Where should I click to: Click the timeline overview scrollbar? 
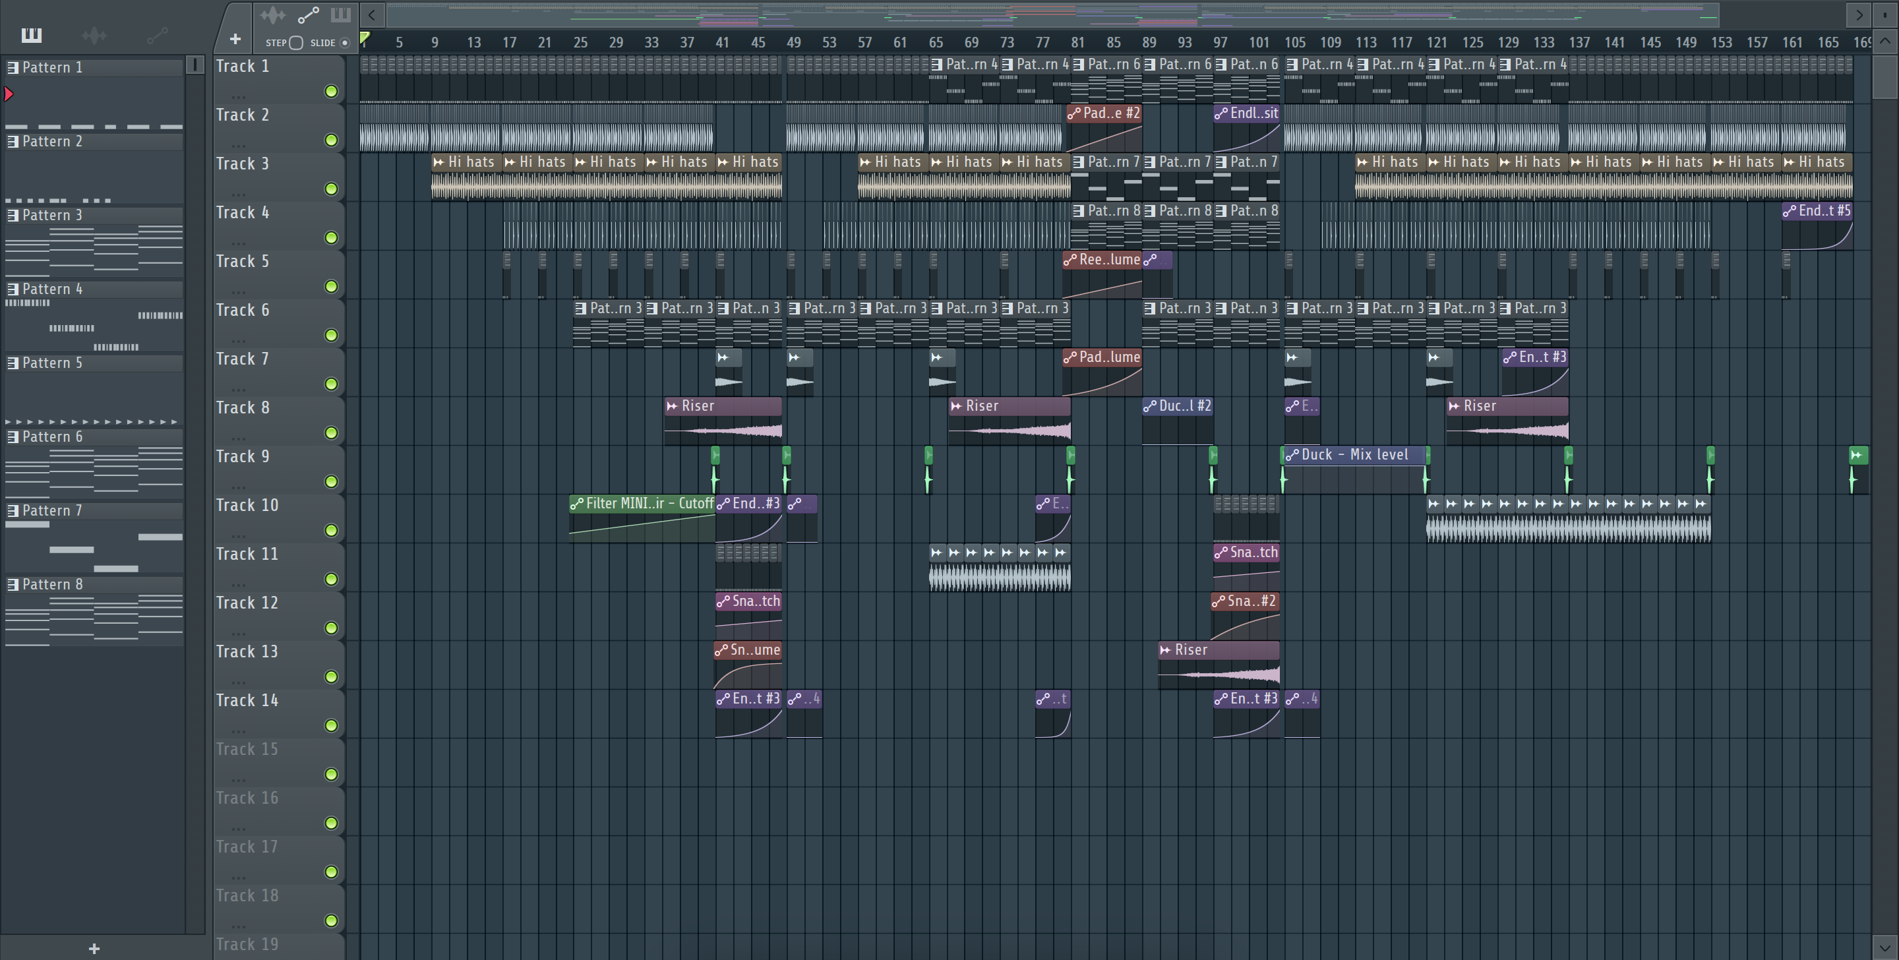(x=1053, y=15)
